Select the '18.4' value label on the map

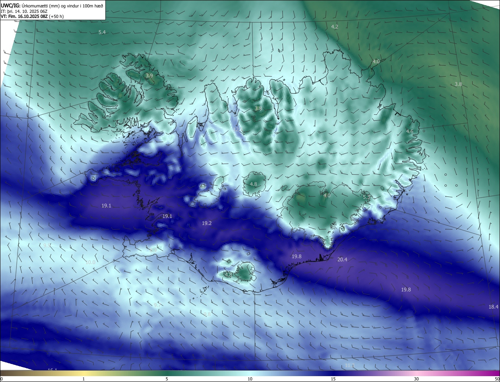click(494, 307)
